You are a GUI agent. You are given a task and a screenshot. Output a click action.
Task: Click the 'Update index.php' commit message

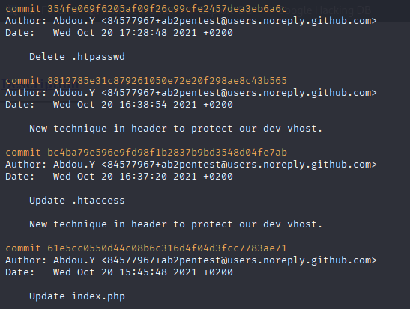(x=77, y=296)
